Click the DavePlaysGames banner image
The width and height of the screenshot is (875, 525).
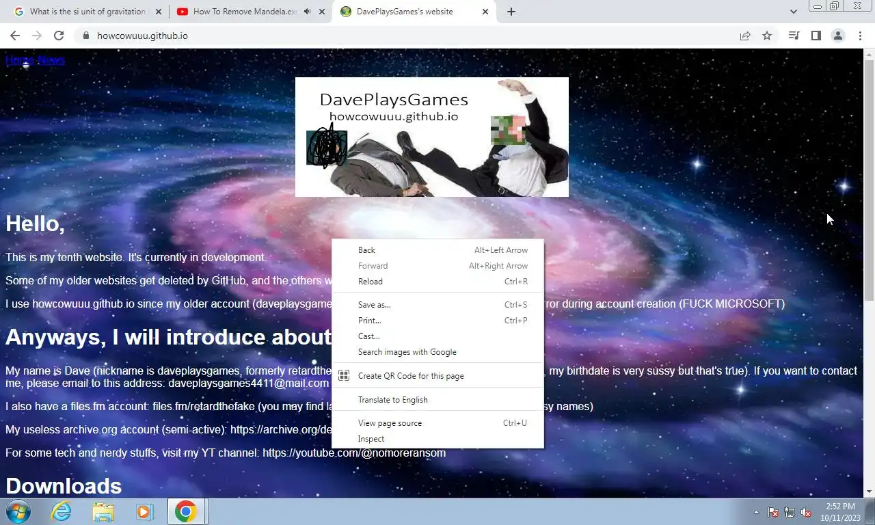coord(432,137)
